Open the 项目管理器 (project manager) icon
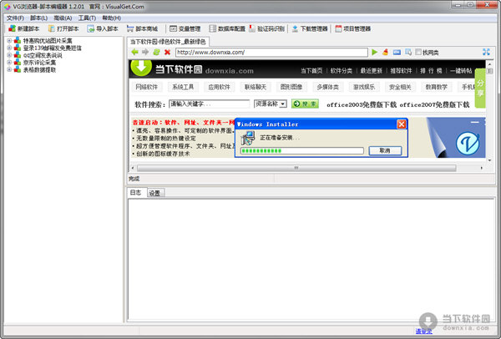501x339 pixels. pos(338,28)
